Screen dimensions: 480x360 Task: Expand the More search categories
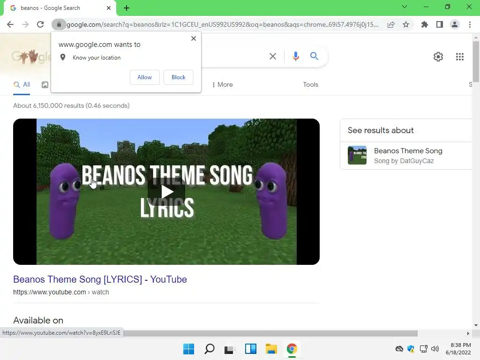click(x=222, y=85)
